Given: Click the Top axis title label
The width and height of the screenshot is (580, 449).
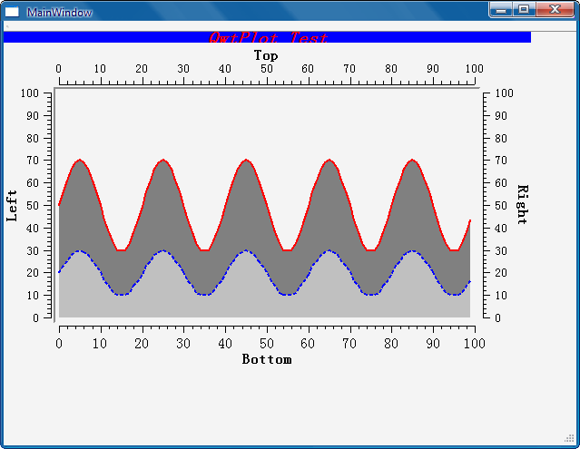Looking at the screenshot, I should pyautogui.click(x=266, y=55).
